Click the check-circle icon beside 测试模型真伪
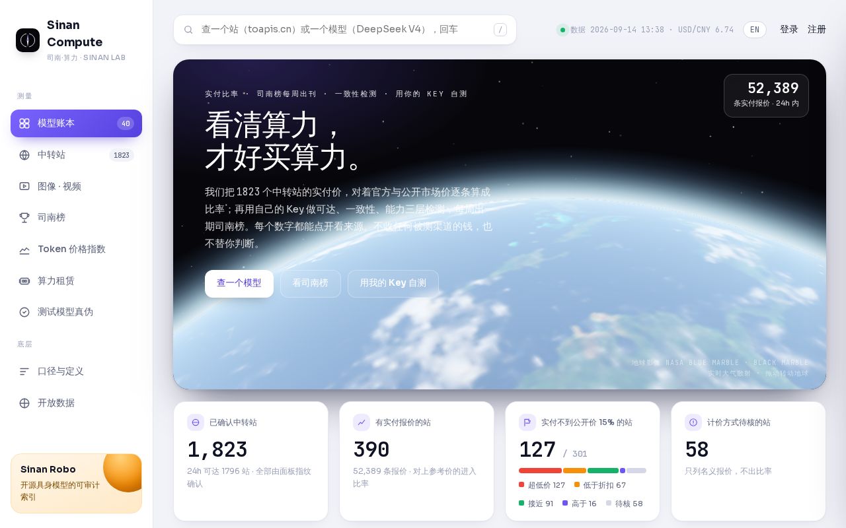 point(24,312)
